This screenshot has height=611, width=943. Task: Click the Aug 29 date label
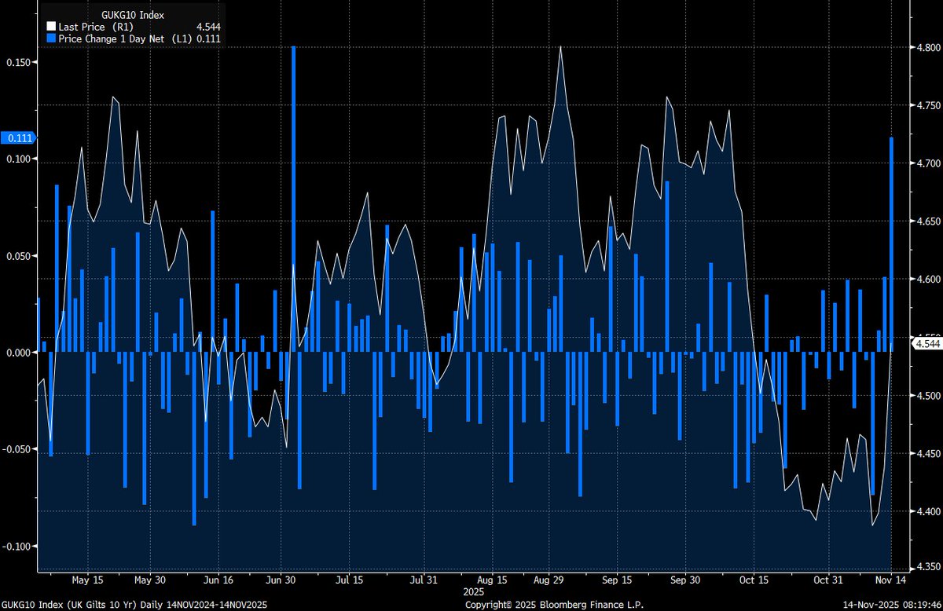click(x=549, y=580)
